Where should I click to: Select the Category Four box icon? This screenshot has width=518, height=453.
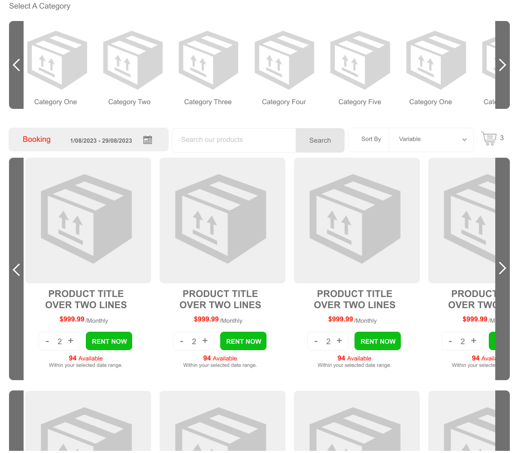coord(284,60)
